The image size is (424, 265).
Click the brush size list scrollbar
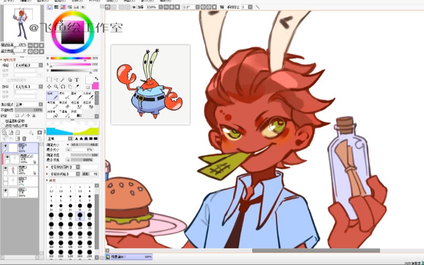coord(97,221)
